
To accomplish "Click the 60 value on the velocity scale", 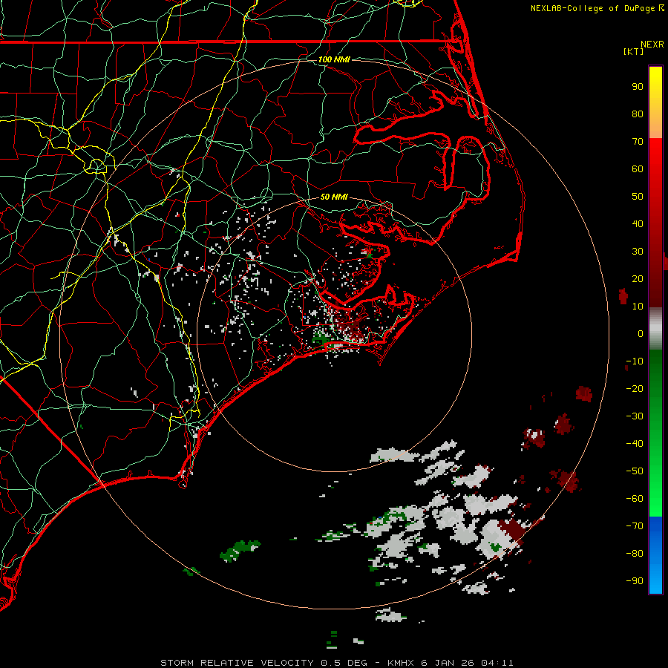I will tap(638, 169).
